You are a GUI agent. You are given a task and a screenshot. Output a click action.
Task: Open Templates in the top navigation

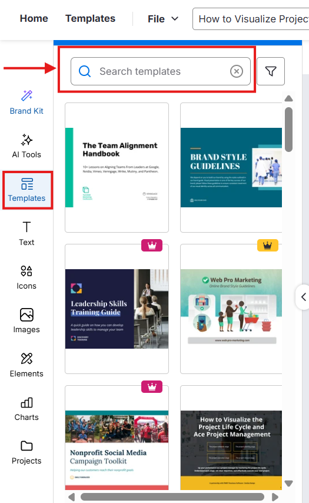pos(91,19)
